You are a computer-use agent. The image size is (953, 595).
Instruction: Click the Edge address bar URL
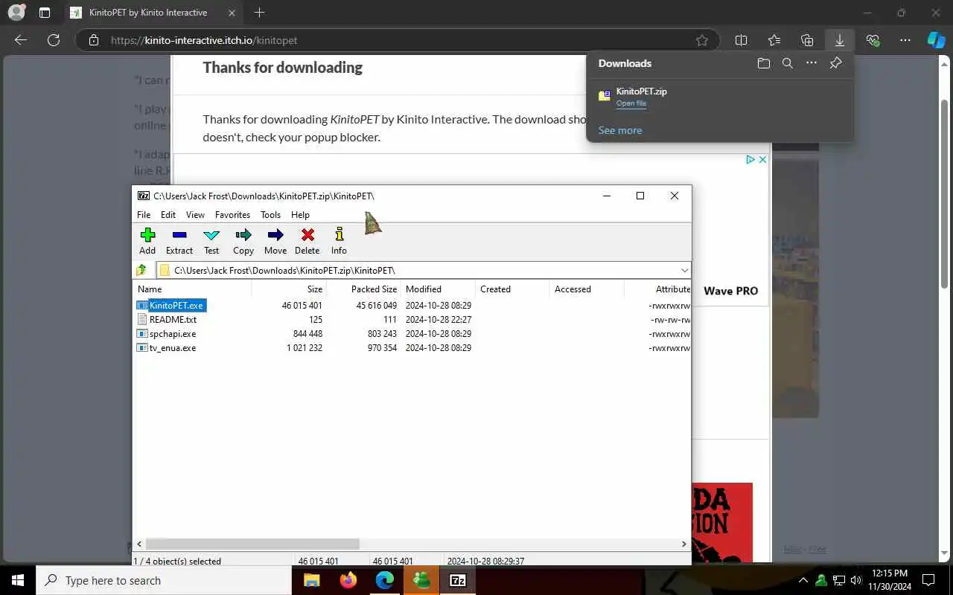click(204, 40)
